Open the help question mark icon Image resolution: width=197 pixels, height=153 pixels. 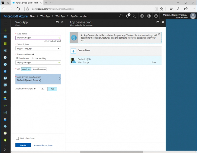click(x=156, y=16)
